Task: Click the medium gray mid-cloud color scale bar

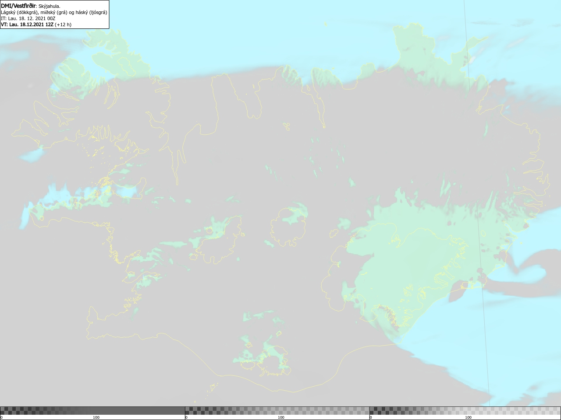Action: pyautogui.click(x=277, y=411)
